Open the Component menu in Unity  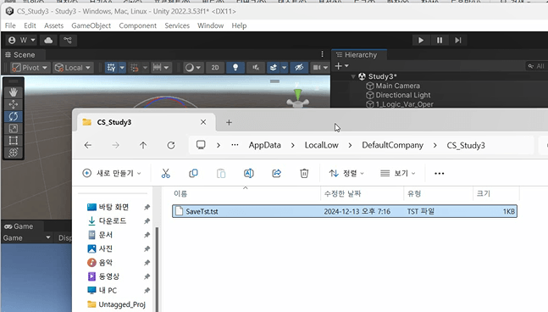[x=138, y=25]
